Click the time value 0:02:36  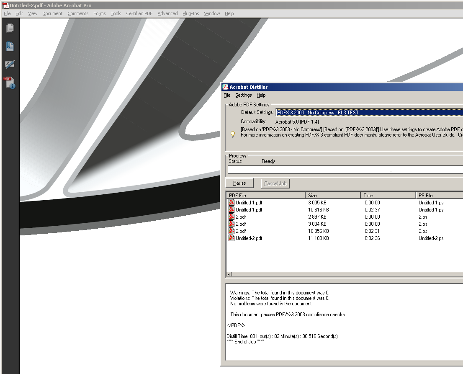coord(372,238)
